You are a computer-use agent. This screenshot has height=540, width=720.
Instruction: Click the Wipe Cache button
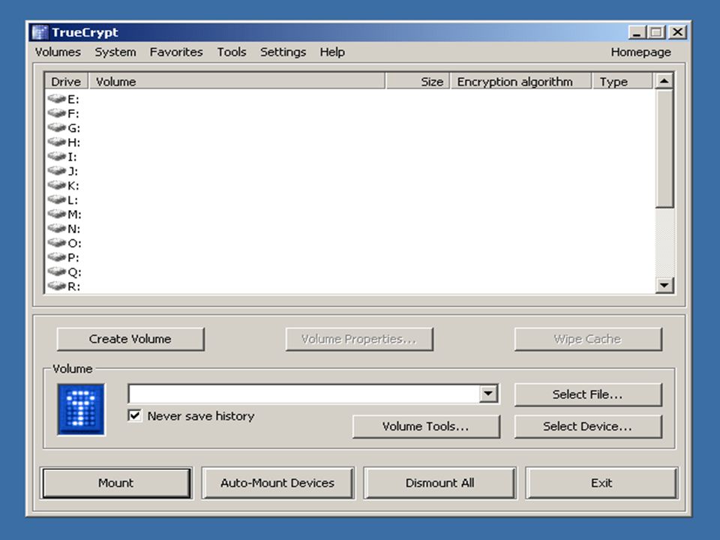point(588,339)
